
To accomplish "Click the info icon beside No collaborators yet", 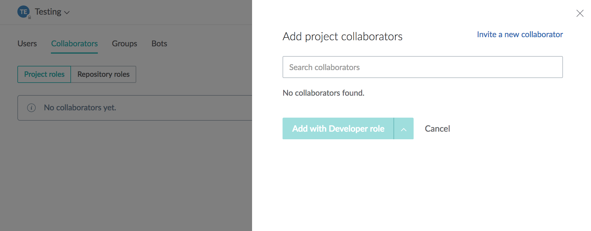I will pos(31,108).
